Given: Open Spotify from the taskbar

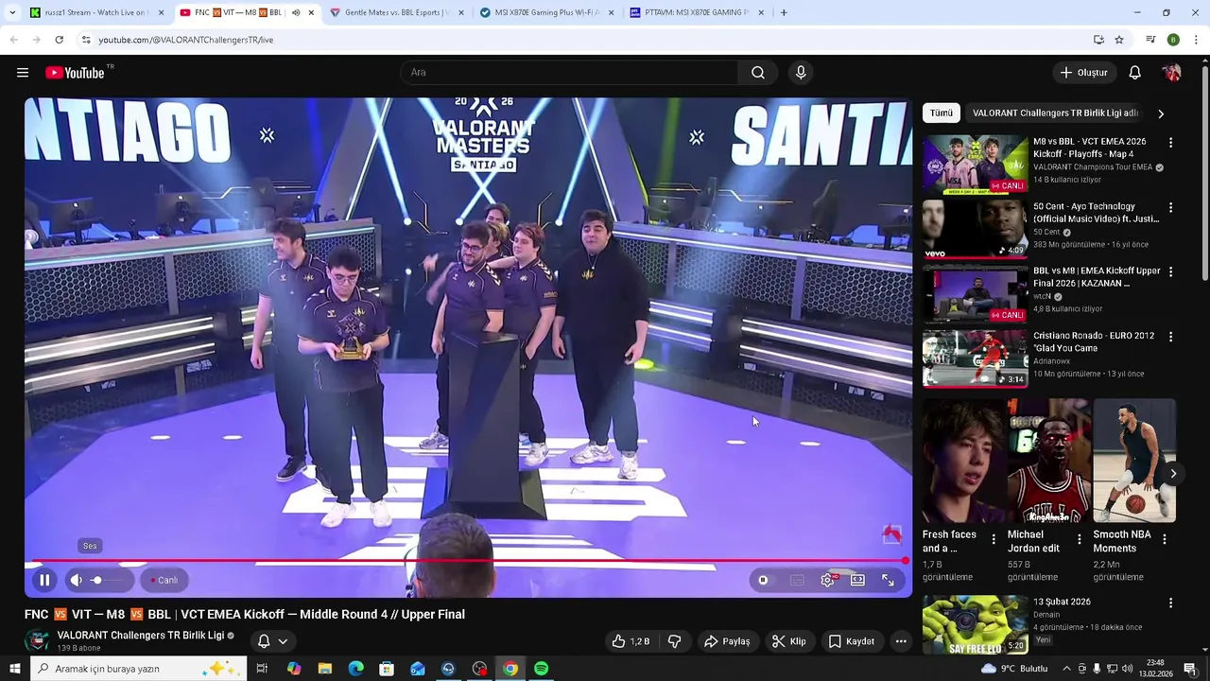Looking at the screenshot, I should click(x=541, y=669).
